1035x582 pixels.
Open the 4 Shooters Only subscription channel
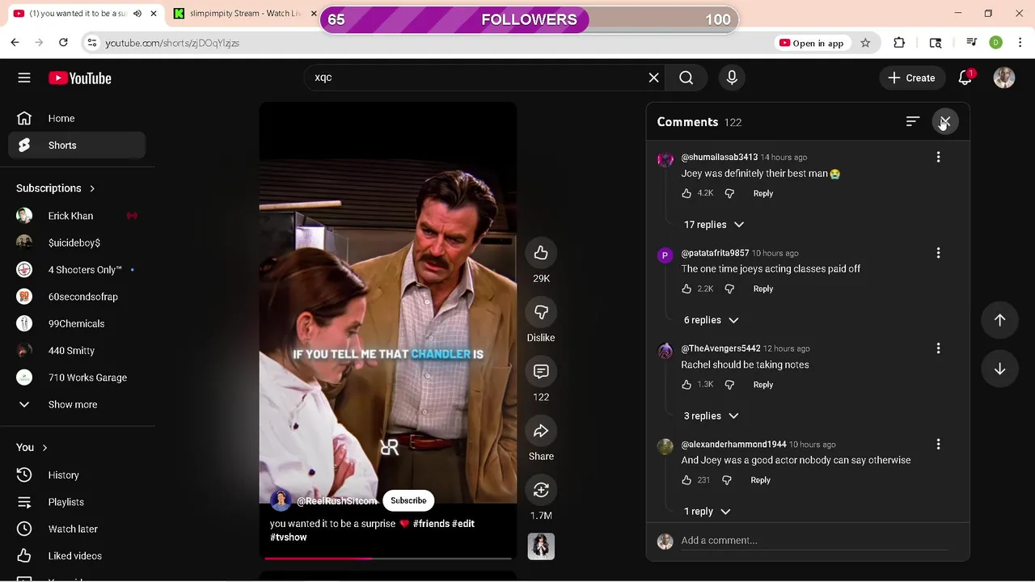[77, 269]
